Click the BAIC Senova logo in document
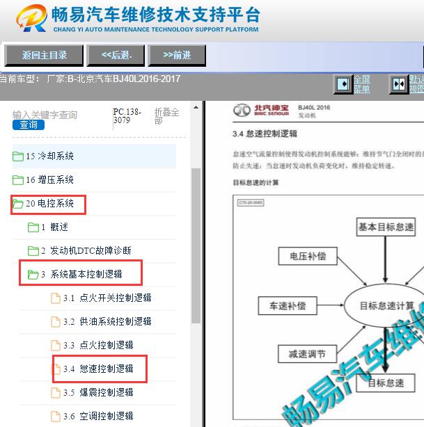The width and height of the screenshot is (424, 427). 261,111
